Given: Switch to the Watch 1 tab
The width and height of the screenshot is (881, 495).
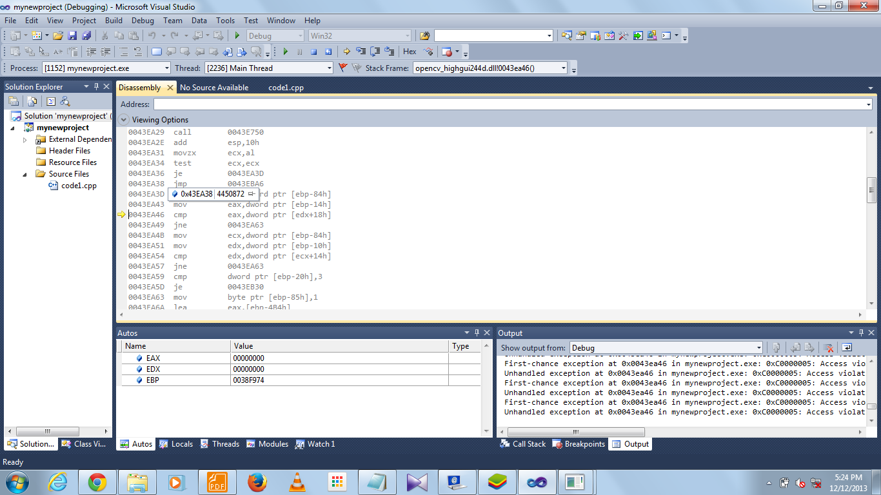Looking at the screenshot, I should (315, 444).
